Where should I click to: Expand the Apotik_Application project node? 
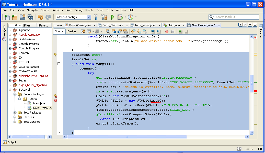(x=10, y=35)
